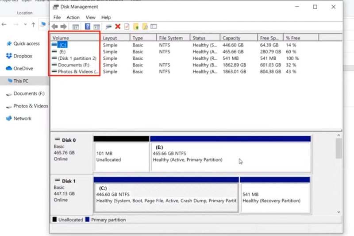The image size is (354, 236).
Task: Sort by the Type column header
Action: [x=143, y=38]
